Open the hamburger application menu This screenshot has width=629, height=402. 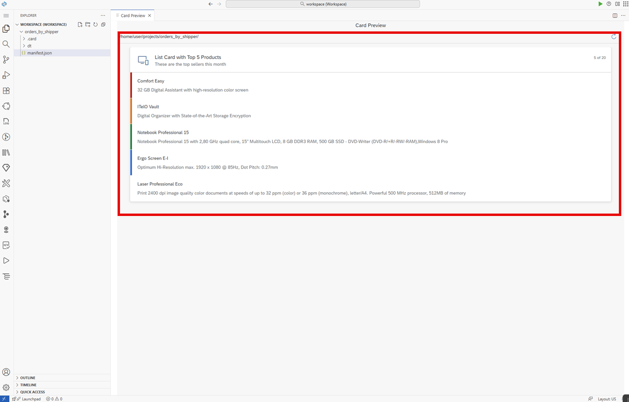(6, 15)
